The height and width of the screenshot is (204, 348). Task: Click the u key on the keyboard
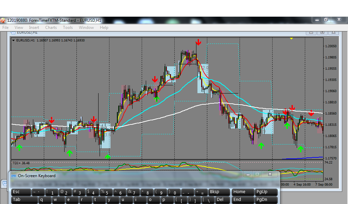[x=126, y=200]
